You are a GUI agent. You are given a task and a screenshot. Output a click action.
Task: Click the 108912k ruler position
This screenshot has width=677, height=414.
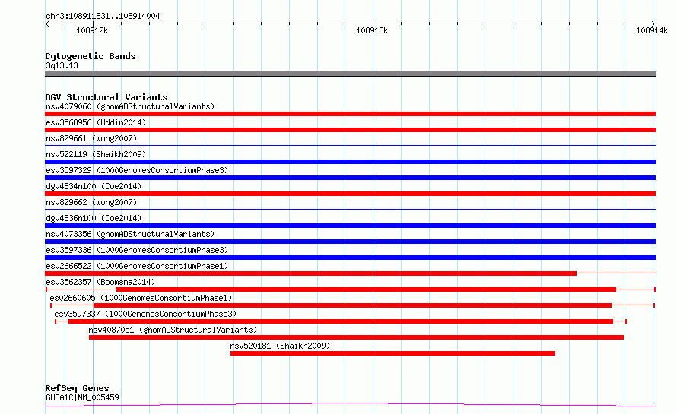92,30
